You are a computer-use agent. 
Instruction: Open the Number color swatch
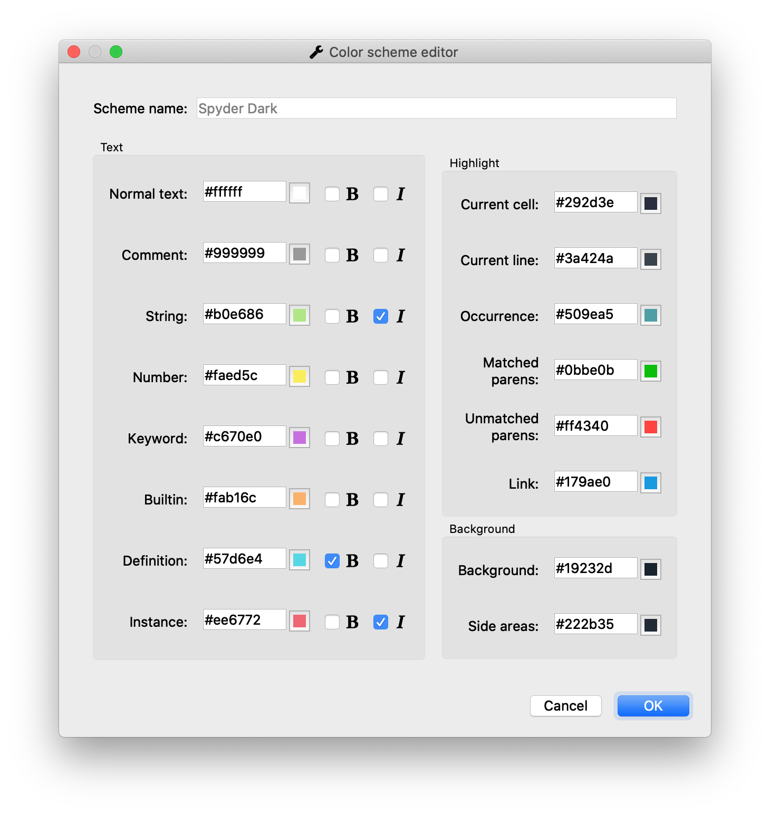coord(299,375)
